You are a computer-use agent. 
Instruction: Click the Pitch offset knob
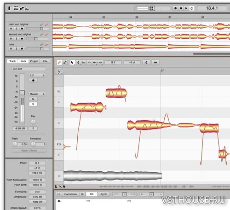click(15, 144)
